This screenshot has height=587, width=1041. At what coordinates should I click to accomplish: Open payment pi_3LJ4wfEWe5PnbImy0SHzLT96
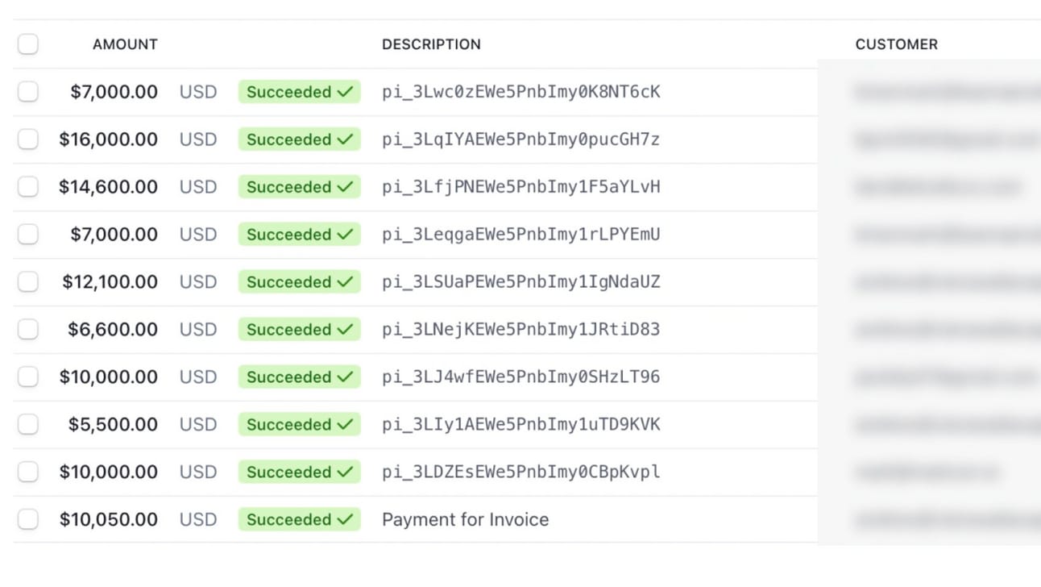tap(520, 377)
